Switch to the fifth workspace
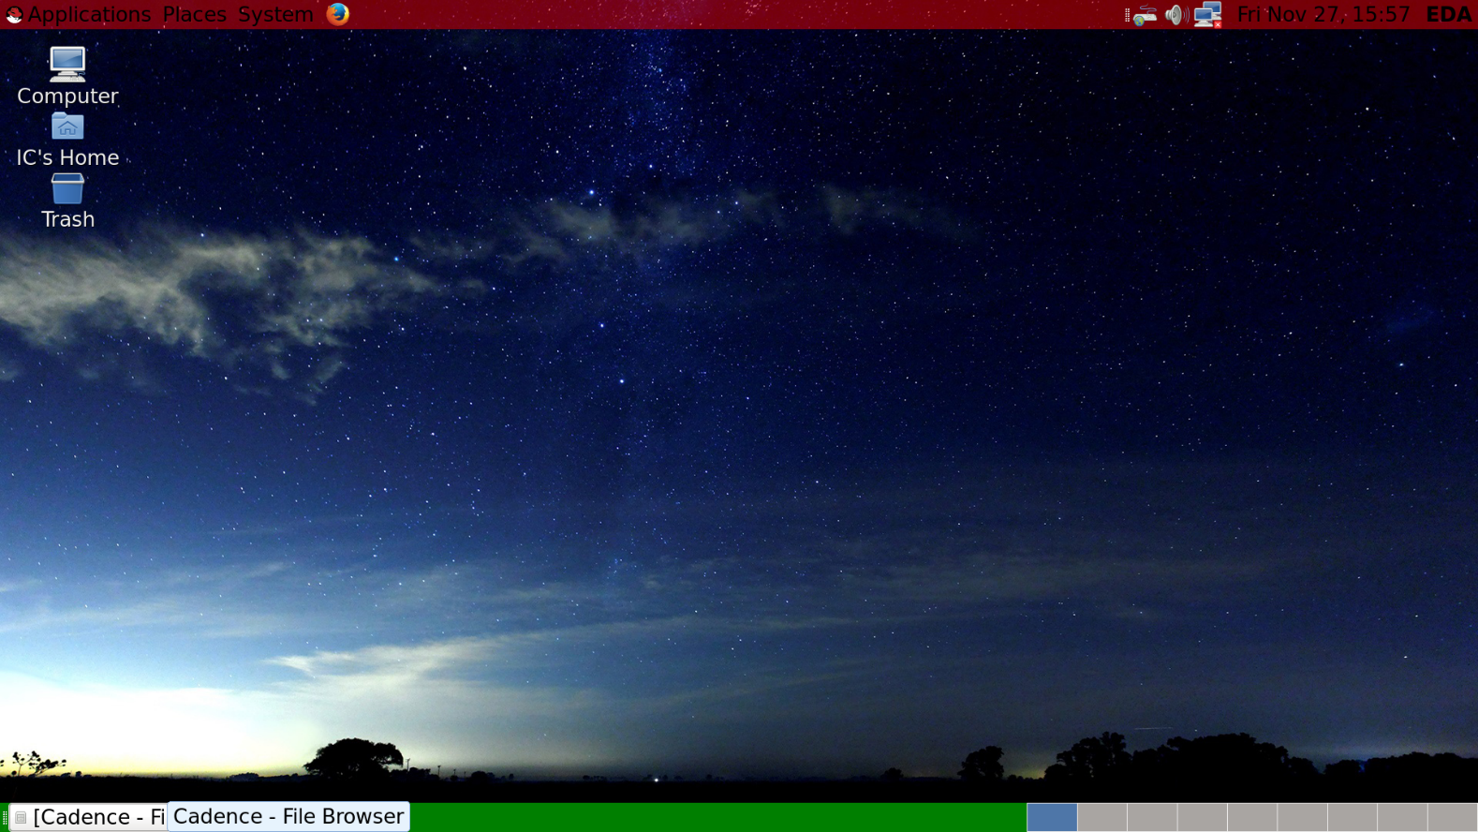The height and width of the screenshot is (832, 1478). click(x=1252, y=817)
